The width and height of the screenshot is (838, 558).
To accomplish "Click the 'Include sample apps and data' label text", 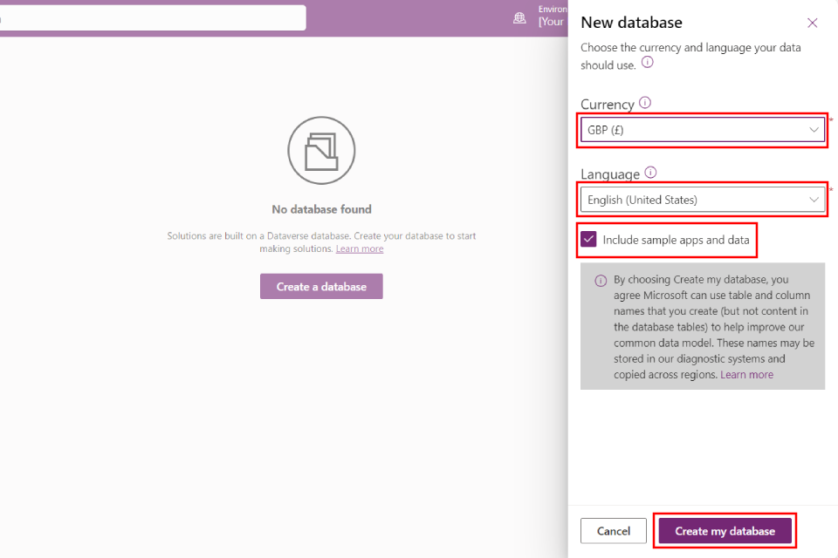I will point(676,240).
